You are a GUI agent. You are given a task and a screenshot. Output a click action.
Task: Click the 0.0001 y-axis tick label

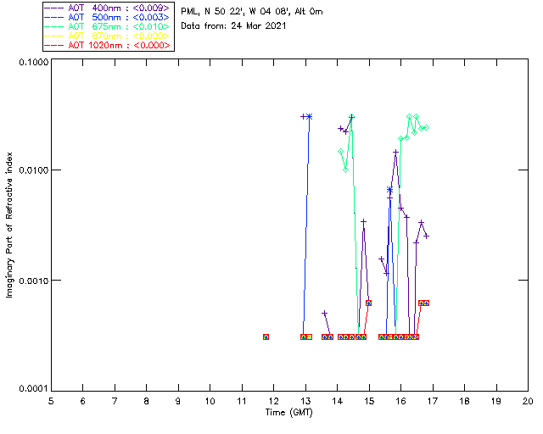33,389
